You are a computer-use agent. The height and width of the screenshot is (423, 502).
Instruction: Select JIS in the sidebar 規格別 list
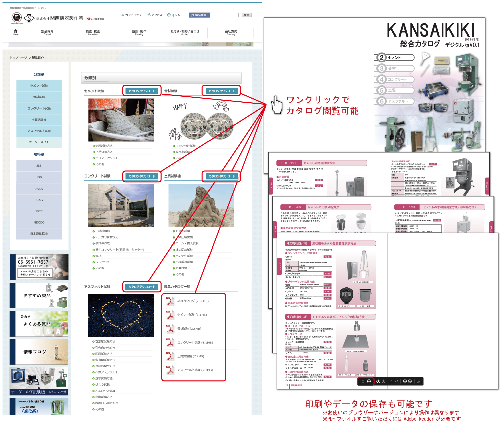click(x=39, y=166)
